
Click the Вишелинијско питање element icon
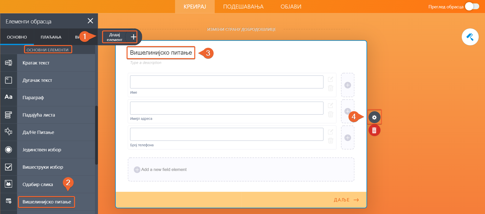[x=9, y=201]
